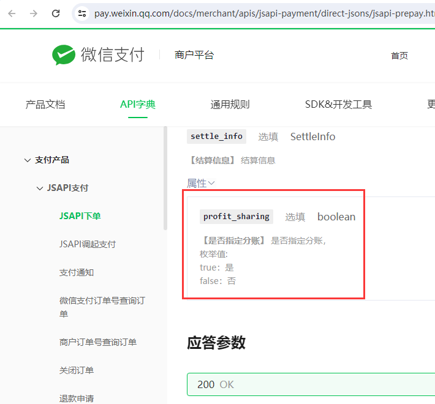Click the 枚举值 label
The width and height of the screenshot is (435, 404).
[x=214, y=254]
